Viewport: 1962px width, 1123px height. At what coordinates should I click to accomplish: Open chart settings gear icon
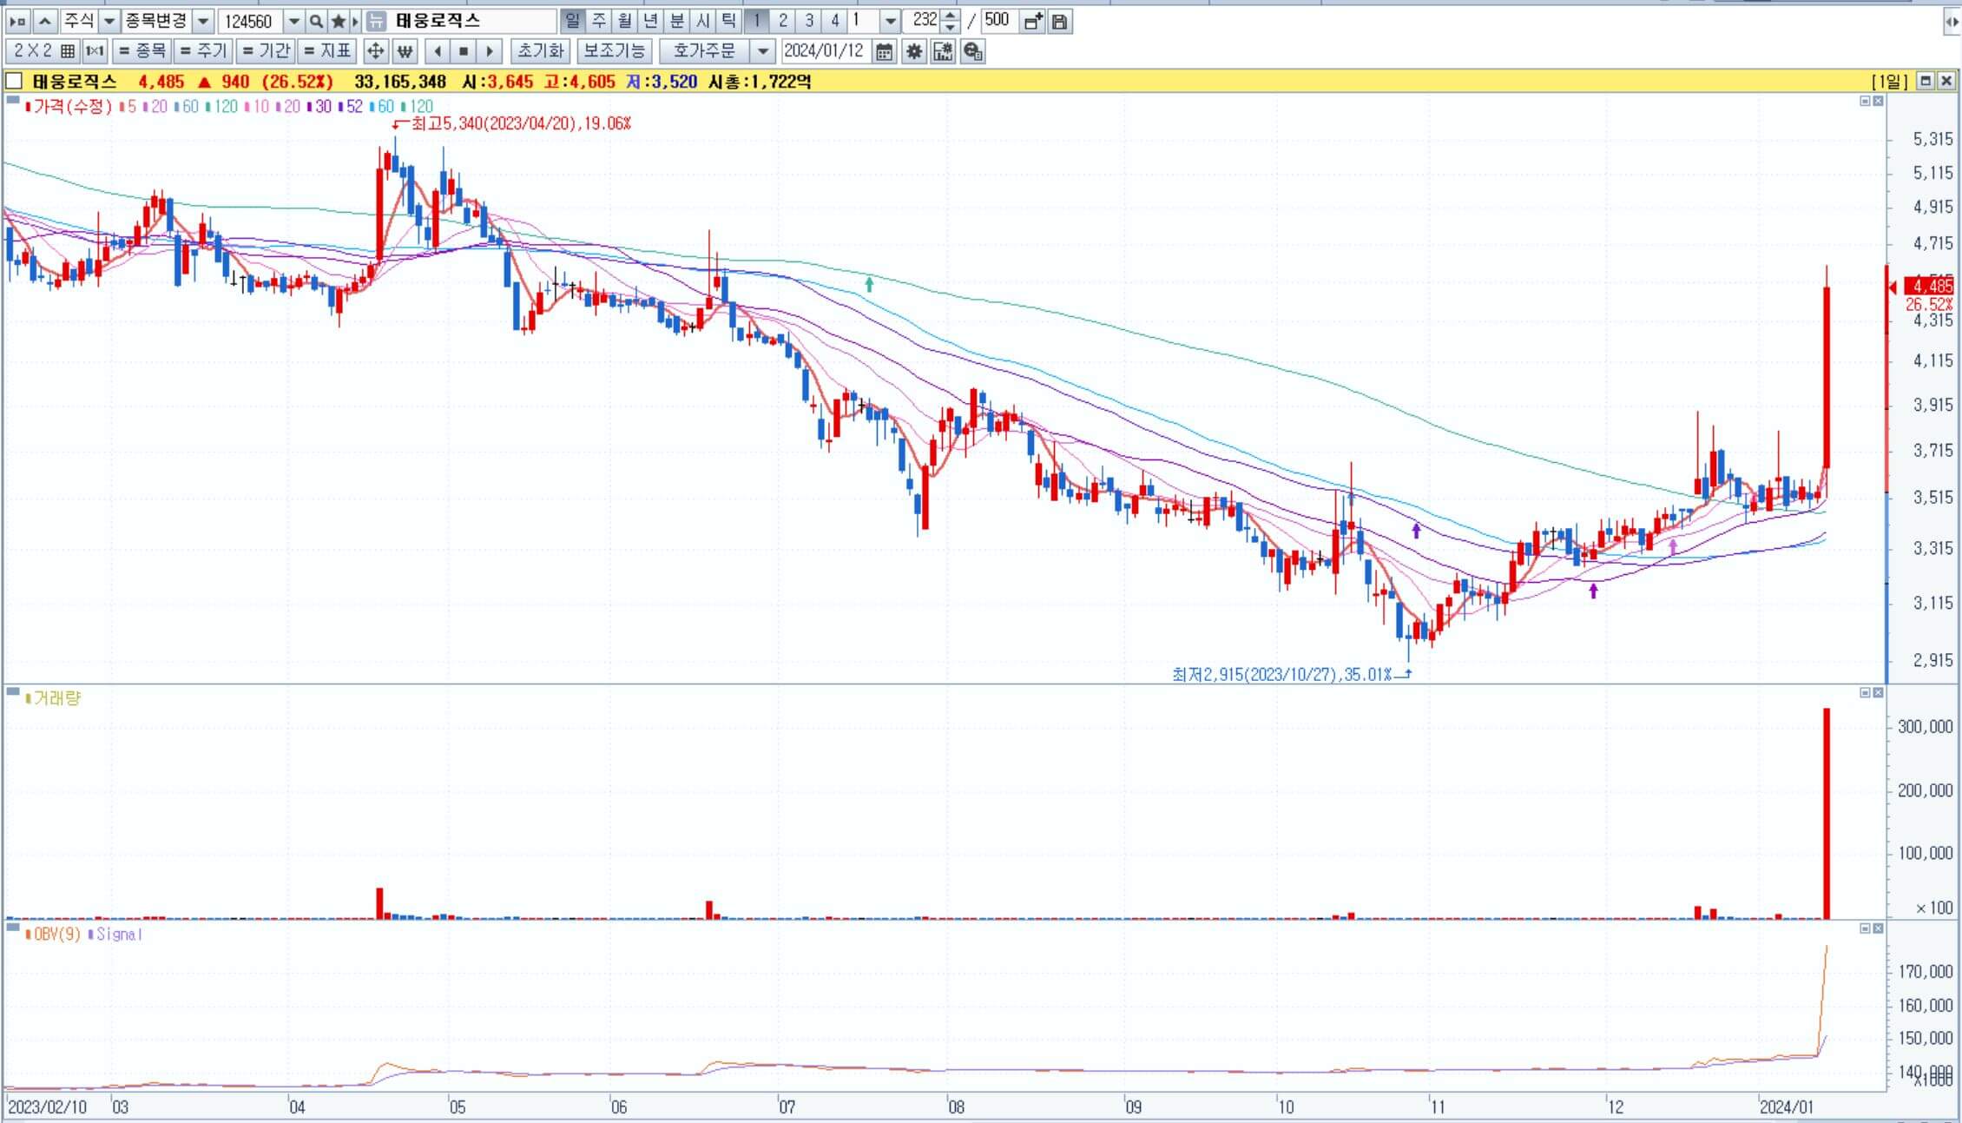(x=913, y=51)
